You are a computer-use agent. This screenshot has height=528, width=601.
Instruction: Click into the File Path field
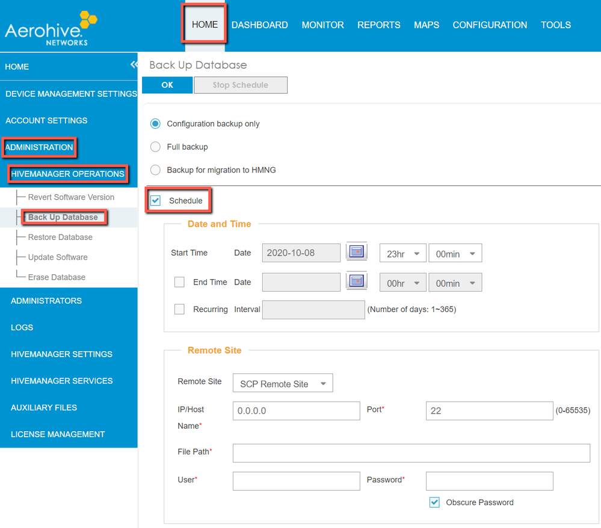(411, 453)
